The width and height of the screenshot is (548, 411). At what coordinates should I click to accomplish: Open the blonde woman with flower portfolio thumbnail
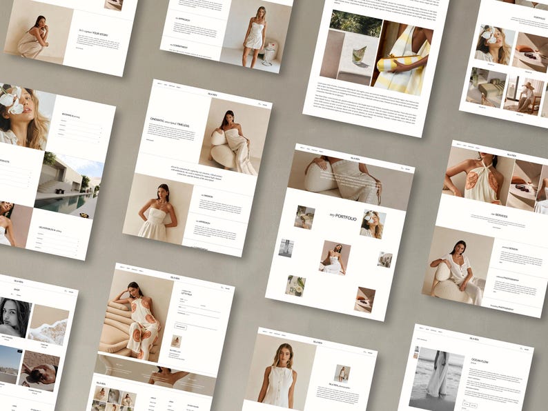(x=373, y=224)
